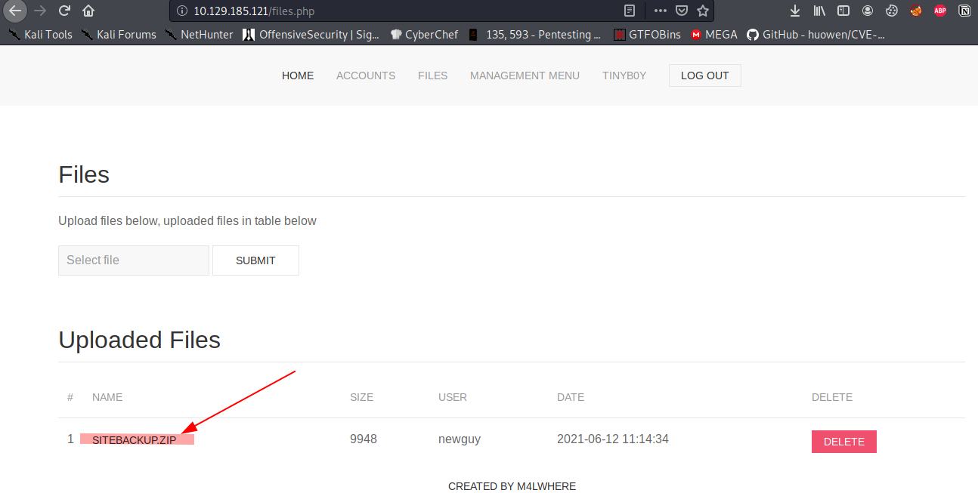Click the browser back arrow button

14,11
